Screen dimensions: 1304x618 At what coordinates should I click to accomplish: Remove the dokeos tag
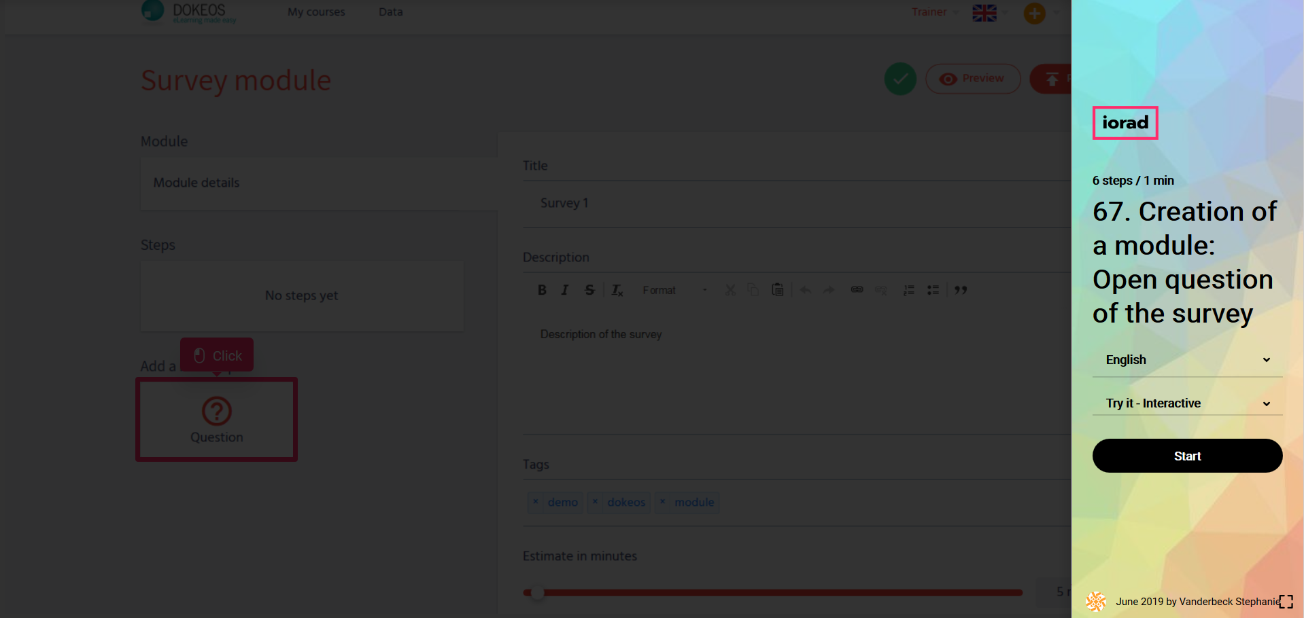(595, 502)
